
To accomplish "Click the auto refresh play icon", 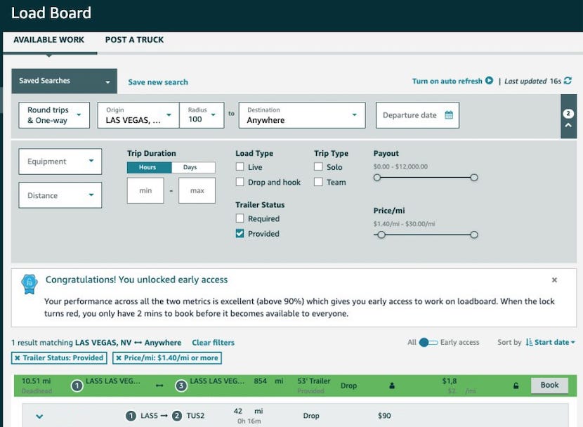I will coord(490,81).
